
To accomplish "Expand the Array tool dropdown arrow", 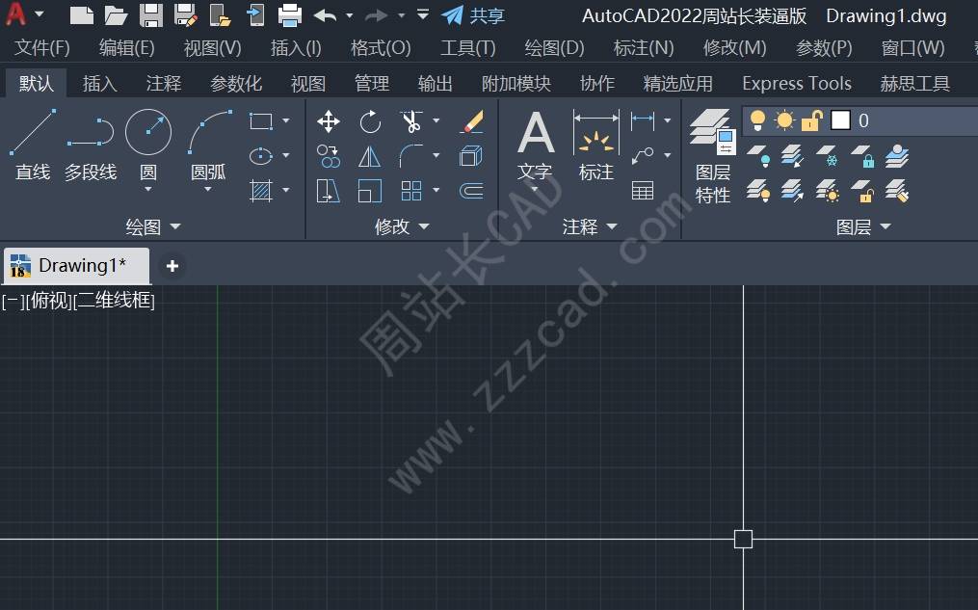I will tap(436, 190).
